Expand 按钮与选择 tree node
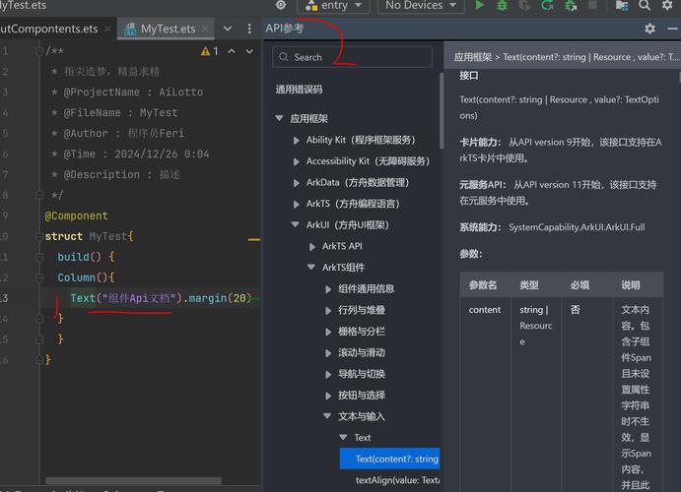The width and height of the screenshot is (681, 492). tap(328, 396)
